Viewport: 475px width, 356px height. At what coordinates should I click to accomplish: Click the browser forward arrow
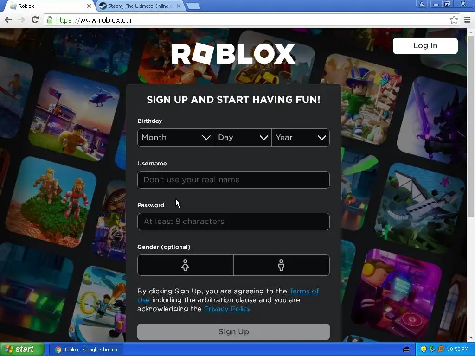pyautogui.click(x=21, y=20)
